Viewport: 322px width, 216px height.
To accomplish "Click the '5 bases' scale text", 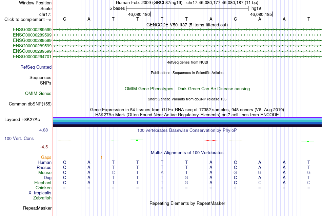I will pyautogui.click(x=117, y=8).
